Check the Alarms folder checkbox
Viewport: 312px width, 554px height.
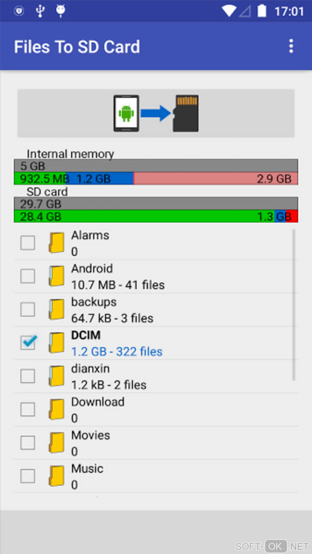(x=28, y=243)
